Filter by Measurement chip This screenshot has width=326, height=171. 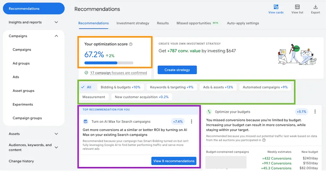pos(94,97)
